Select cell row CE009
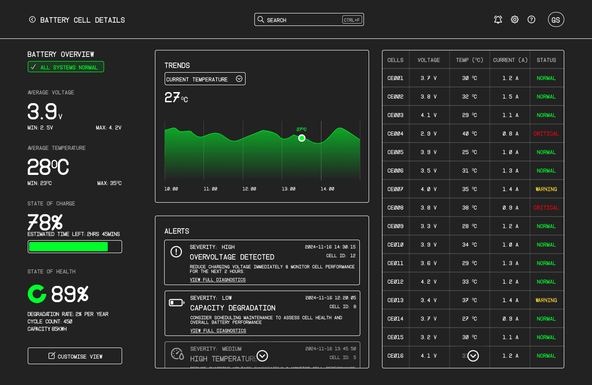Screen dimensions: 592x385 473,226
